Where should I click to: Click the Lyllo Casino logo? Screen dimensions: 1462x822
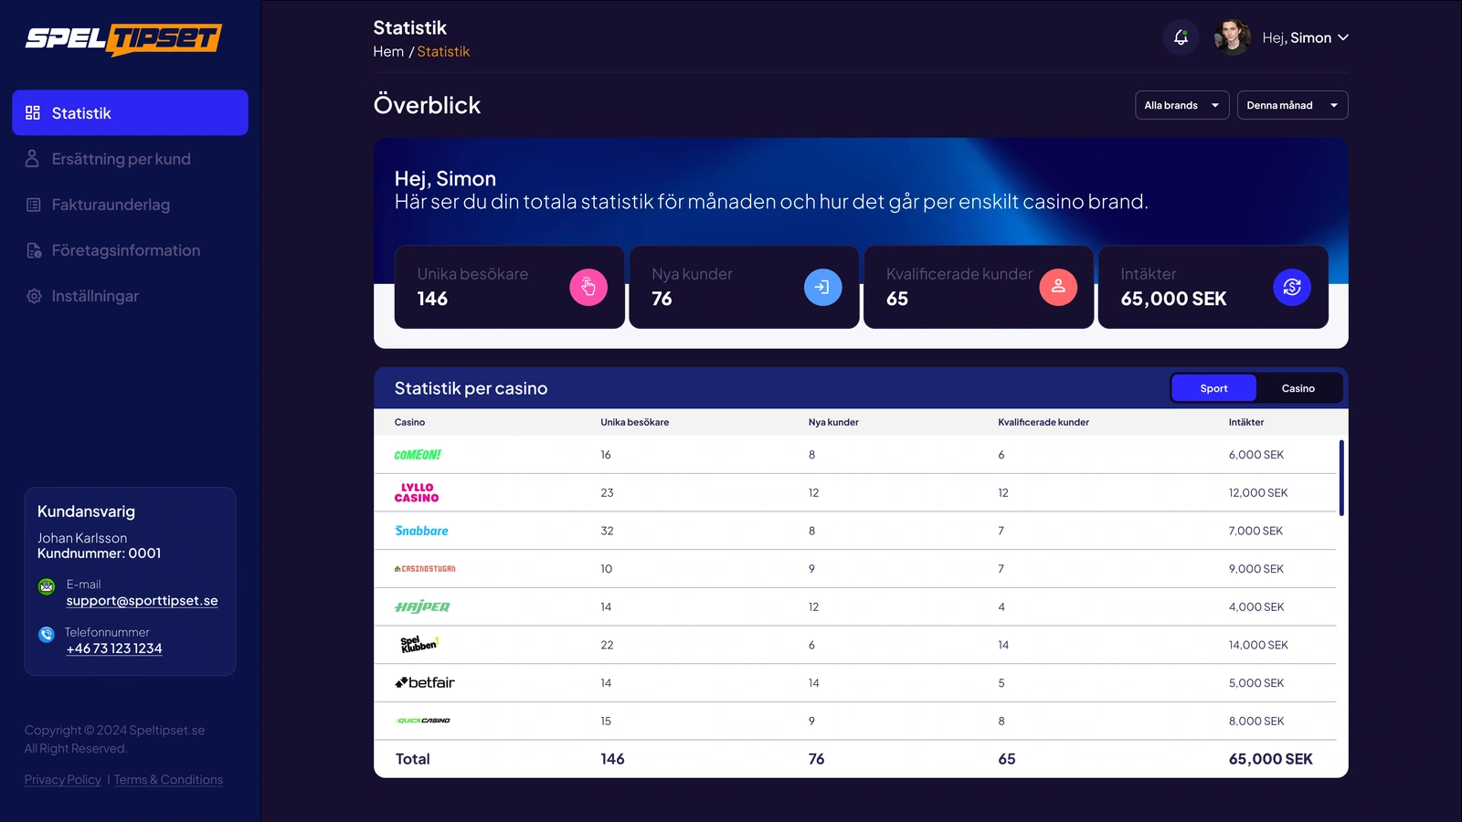[x=417, y=492]
